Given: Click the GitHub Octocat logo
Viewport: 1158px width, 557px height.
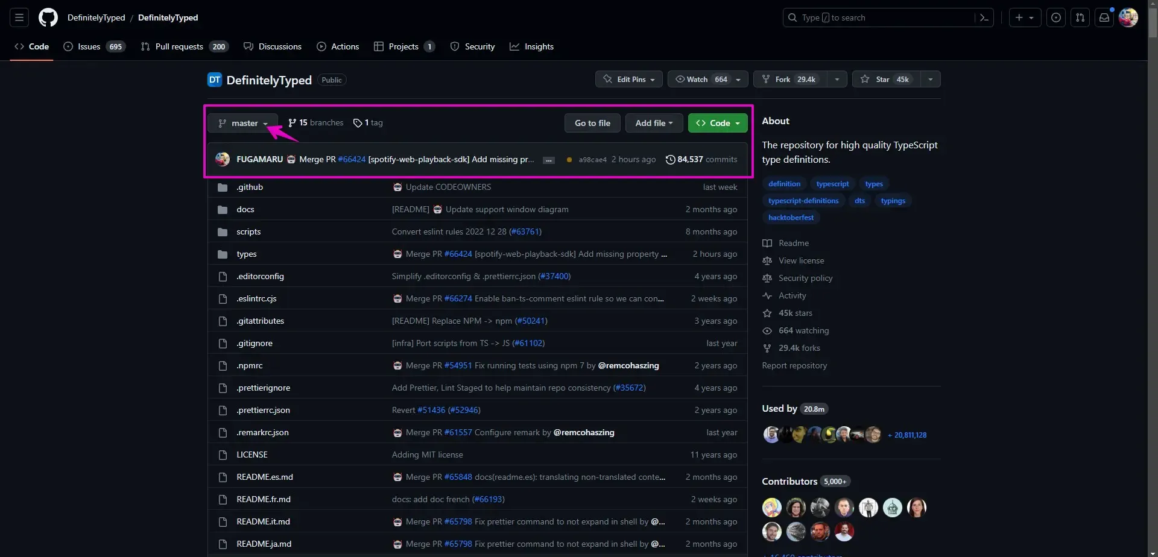Looking at the screenshot, I should 48,17.
